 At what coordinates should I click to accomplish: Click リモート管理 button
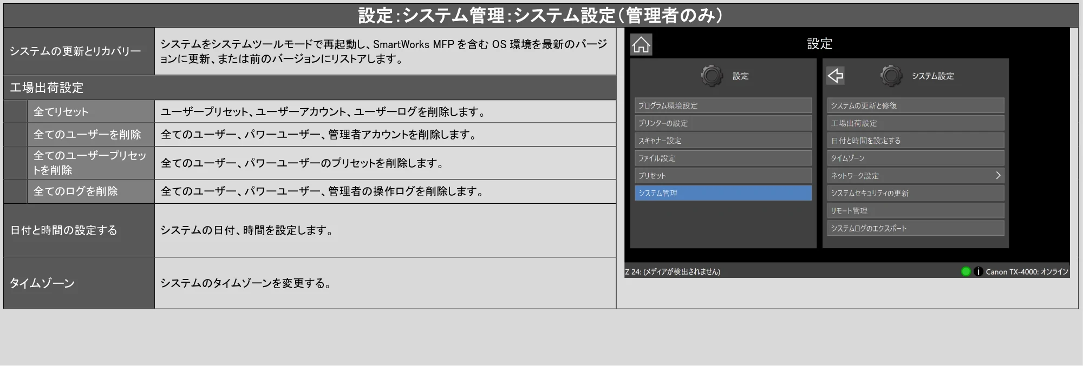[915, 211]
